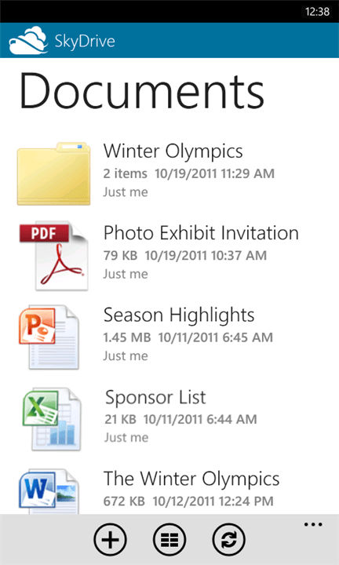The height and width of the screenshot is (565, 339).
Task: Tap the refresh sync icon
Action: tap(229, 540)
